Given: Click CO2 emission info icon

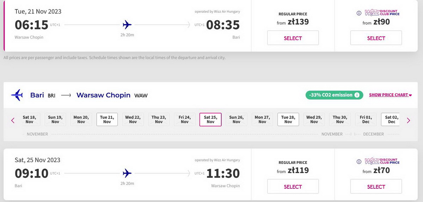Looking at the screenshot, I should pyautogui.click(x=357, y=95).
